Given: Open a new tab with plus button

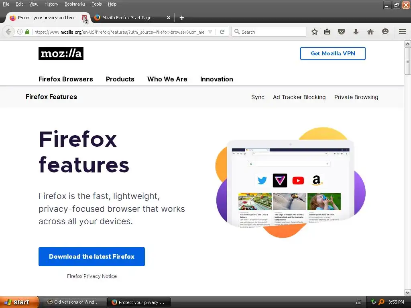Looking at the screenshot, I should pos(182,18).
